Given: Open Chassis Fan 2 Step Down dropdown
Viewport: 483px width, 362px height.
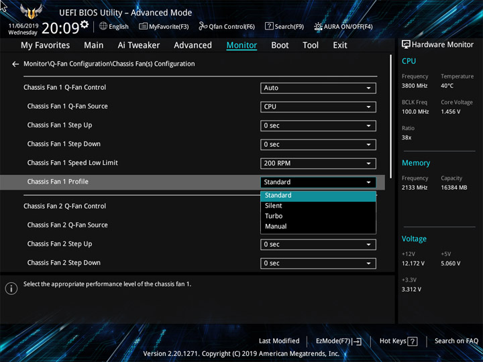Looking at the screenshot, I should (318, 263).
